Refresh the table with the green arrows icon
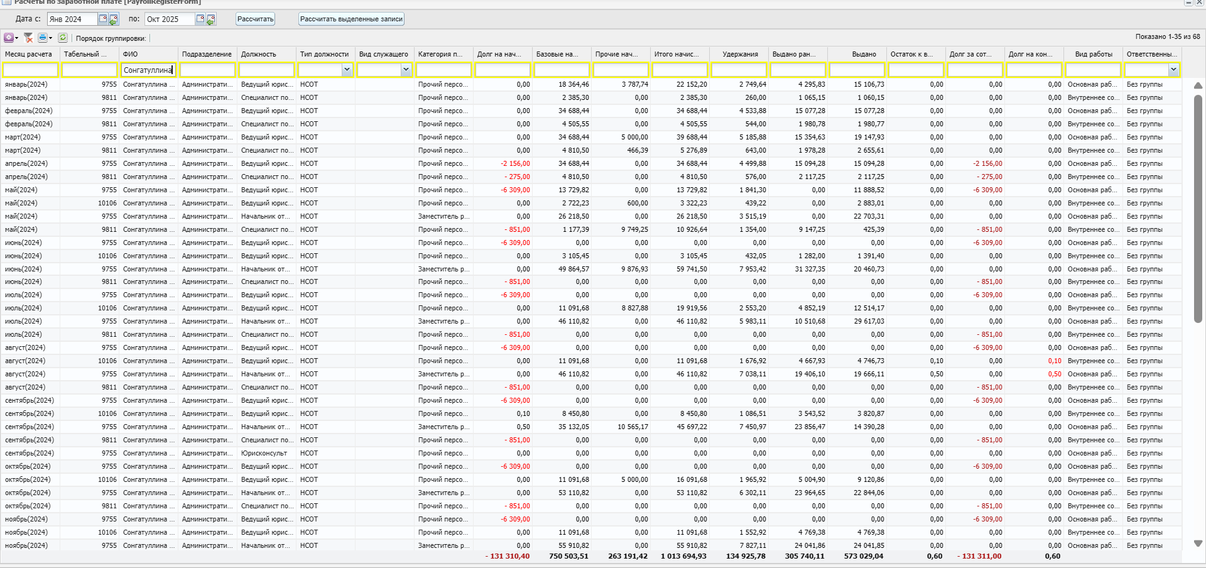The width and height of the screenshot is (1206, 568). click(63, 38)
